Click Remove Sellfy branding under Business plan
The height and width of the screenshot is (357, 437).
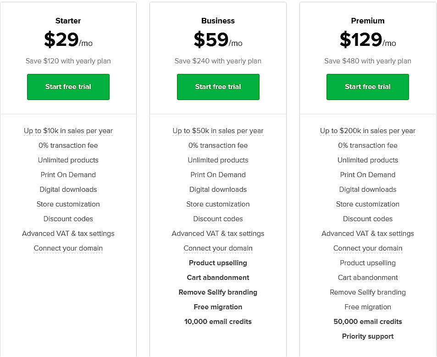tap(218, 292)
